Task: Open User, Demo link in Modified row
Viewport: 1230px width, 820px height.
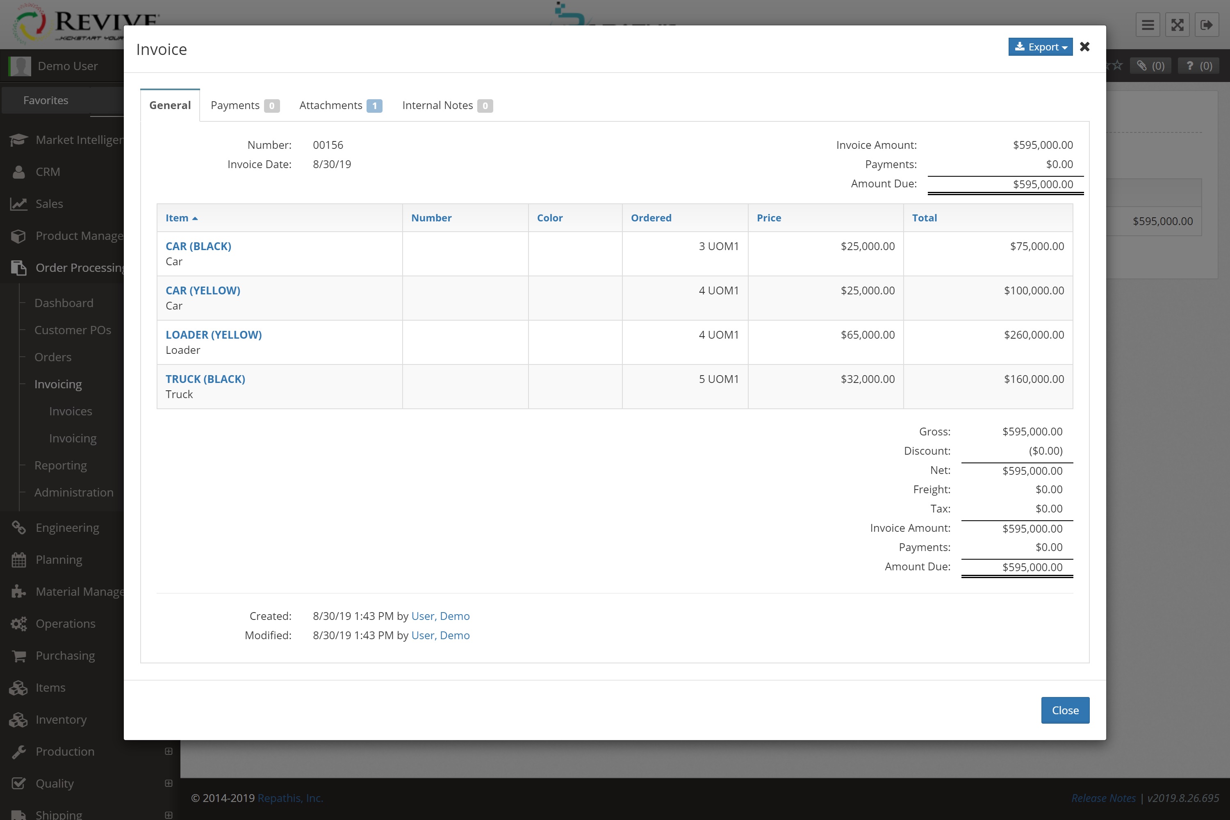Action: [440, 635]
